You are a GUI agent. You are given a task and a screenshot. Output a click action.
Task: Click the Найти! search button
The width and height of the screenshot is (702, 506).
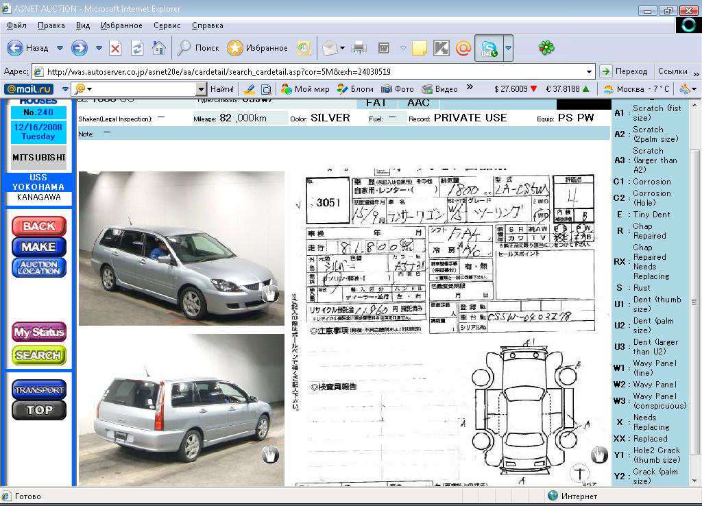click(x=222, y=89)
